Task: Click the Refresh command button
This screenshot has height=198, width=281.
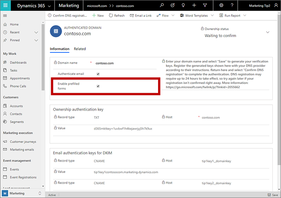Action: coord(117,16)
